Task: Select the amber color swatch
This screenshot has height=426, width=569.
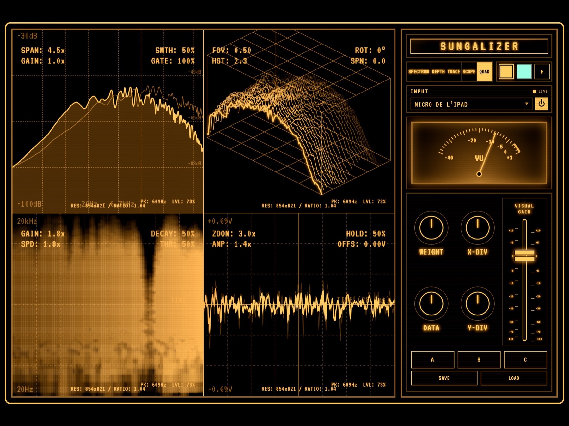Action: (x=506, y=72)
